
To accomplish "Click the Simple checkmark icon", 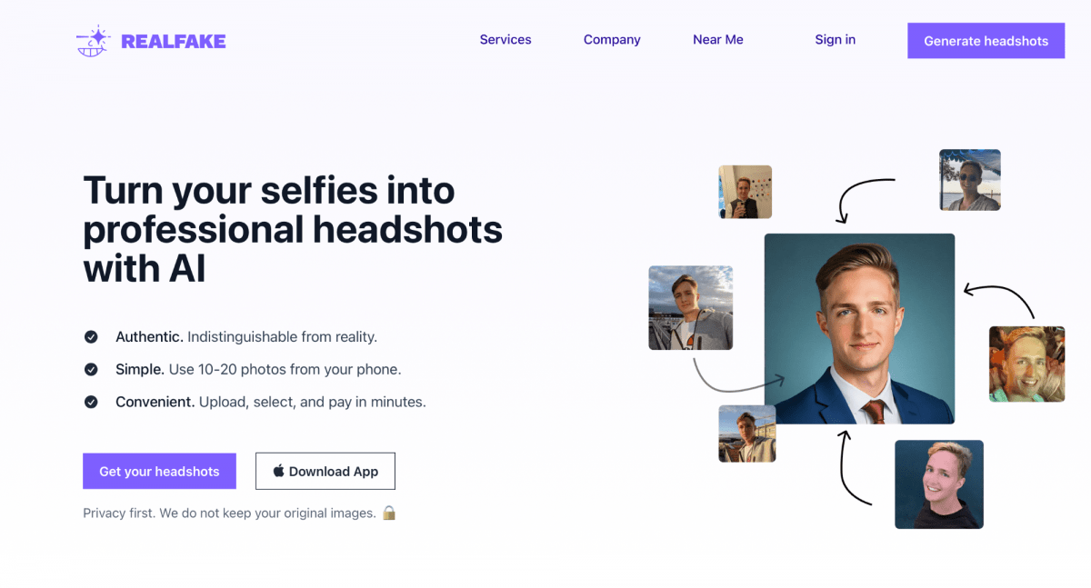I will (x=91, y=370).
